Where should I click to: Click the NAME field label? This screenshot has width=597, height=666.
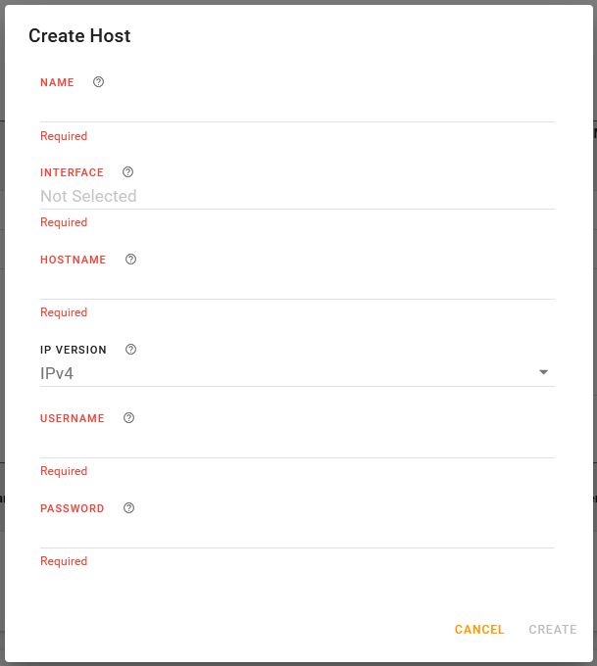pos(57,83)
